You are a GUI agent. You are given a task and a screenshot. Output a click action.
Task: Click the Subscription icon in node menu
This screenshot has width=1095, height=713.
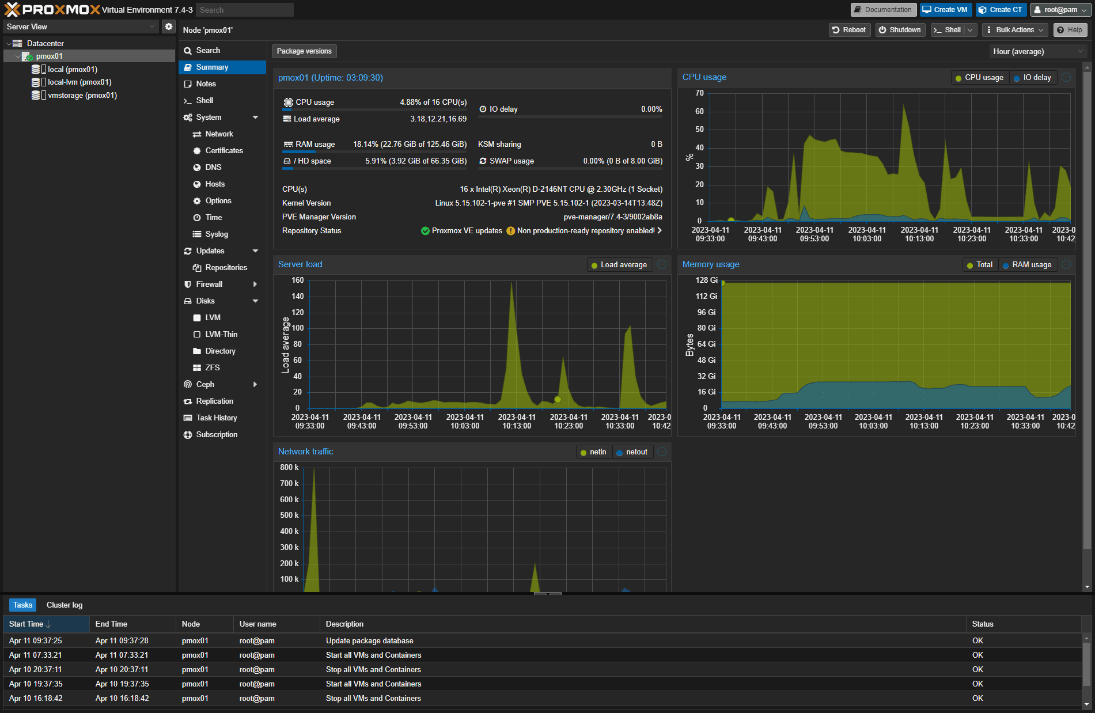pos(188,435)
